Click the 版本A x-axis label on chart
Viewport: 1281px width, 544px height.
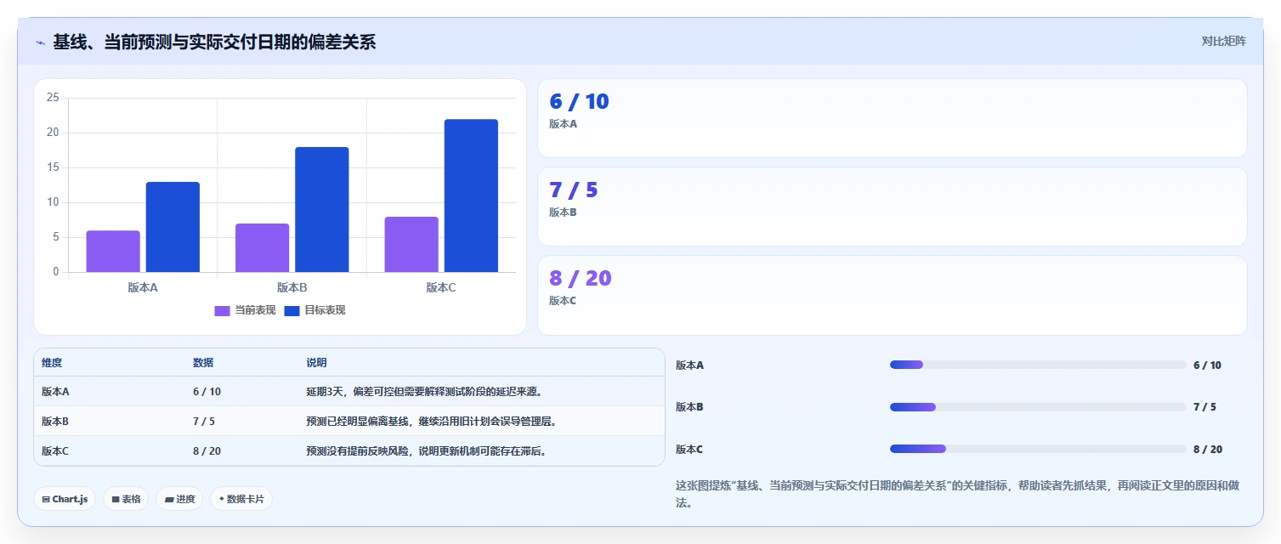pos(143,287)
